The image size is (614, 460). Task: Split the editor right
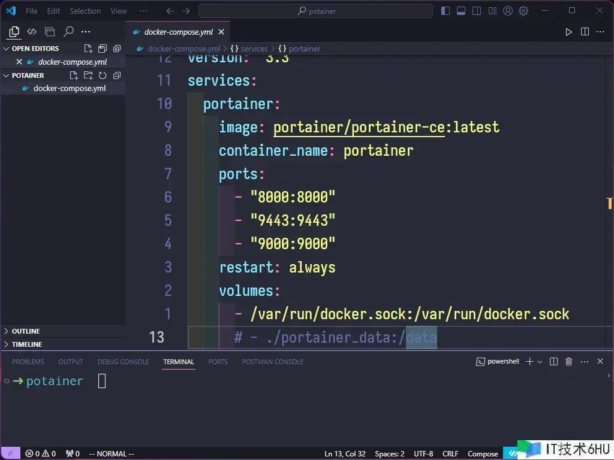pyautogui.click(x=585, y=32)
